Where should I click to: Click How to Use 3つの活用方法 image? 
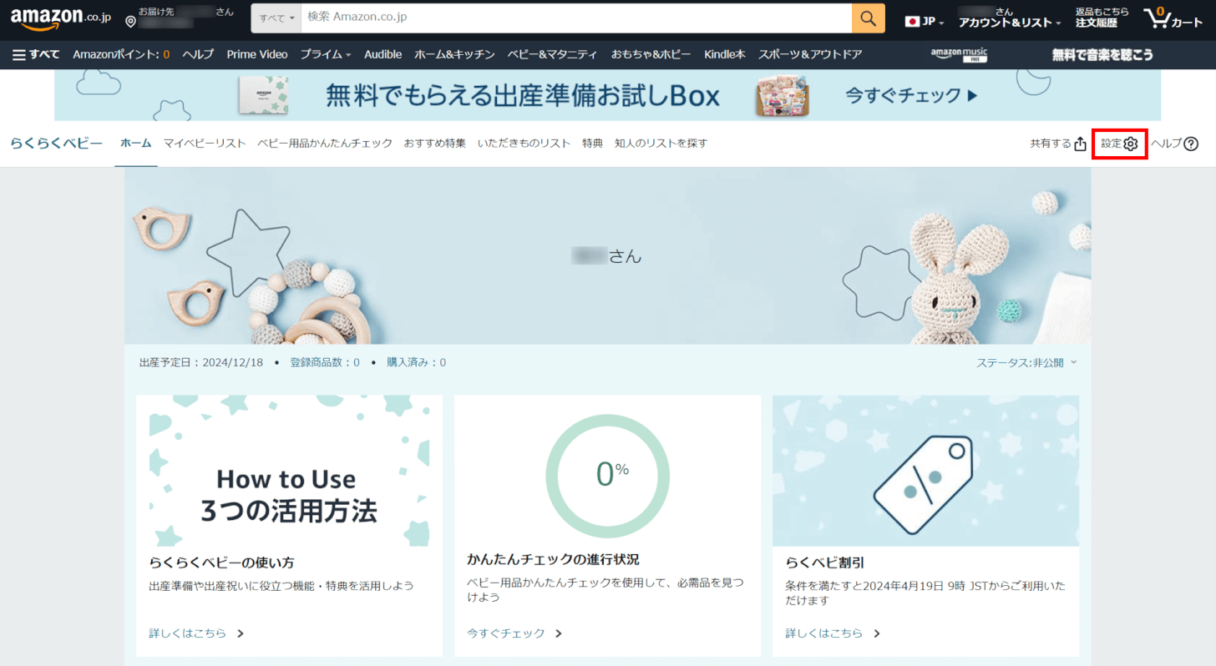point(289,471)
